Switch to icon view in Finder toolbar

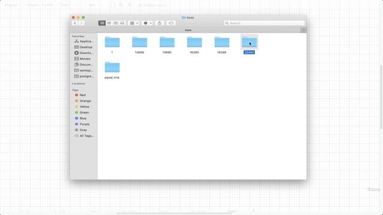point(102,23)
